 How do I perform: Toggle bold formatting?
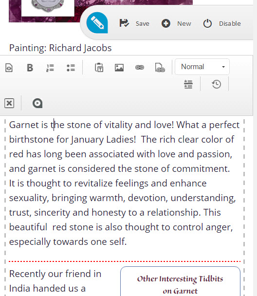(30, 68)
